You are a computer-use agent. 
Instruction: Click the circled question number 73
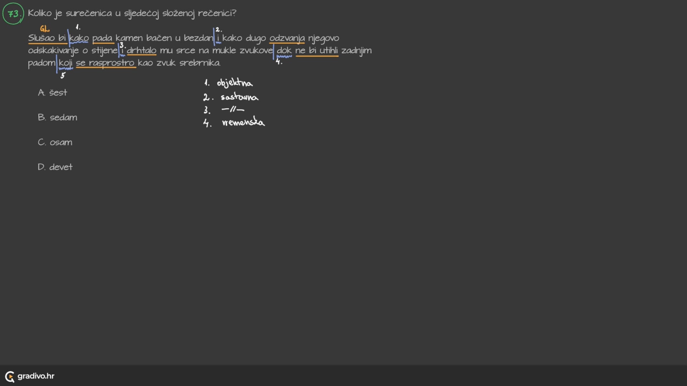pyautogui.click(x=13, y=14)
